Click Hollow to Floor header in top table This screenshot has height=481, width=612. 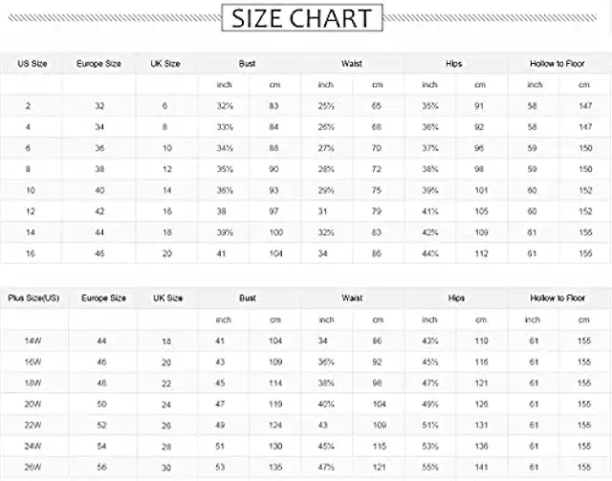559,64
